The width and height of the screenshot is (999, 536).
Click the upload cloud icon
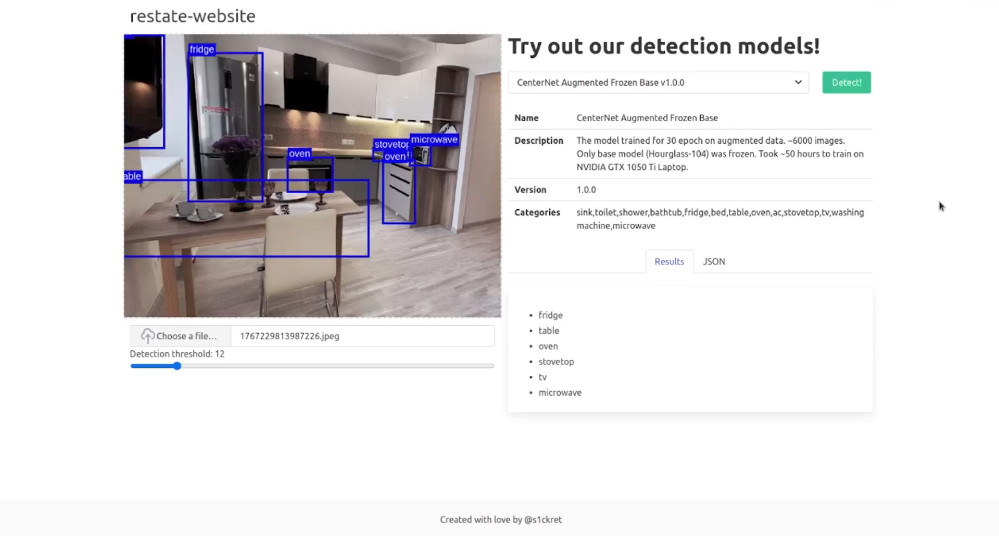(148, 336)
